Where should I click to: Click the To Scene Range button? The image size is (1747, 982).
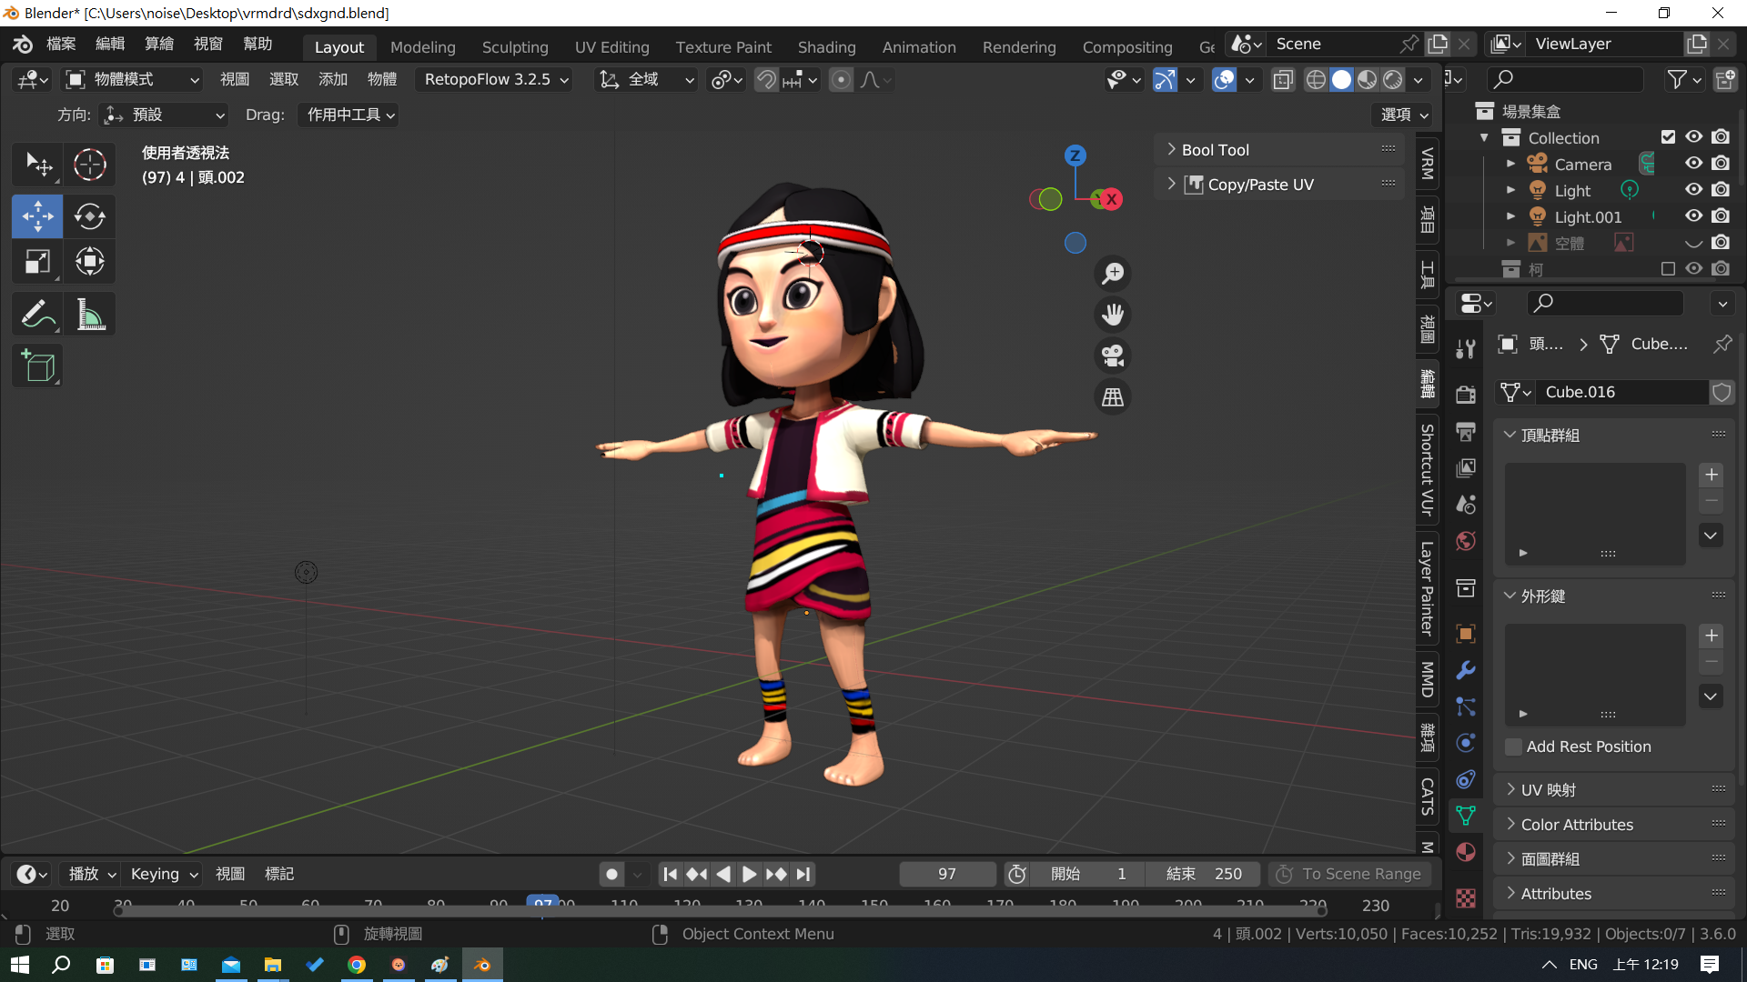[x=1349, y=874]
